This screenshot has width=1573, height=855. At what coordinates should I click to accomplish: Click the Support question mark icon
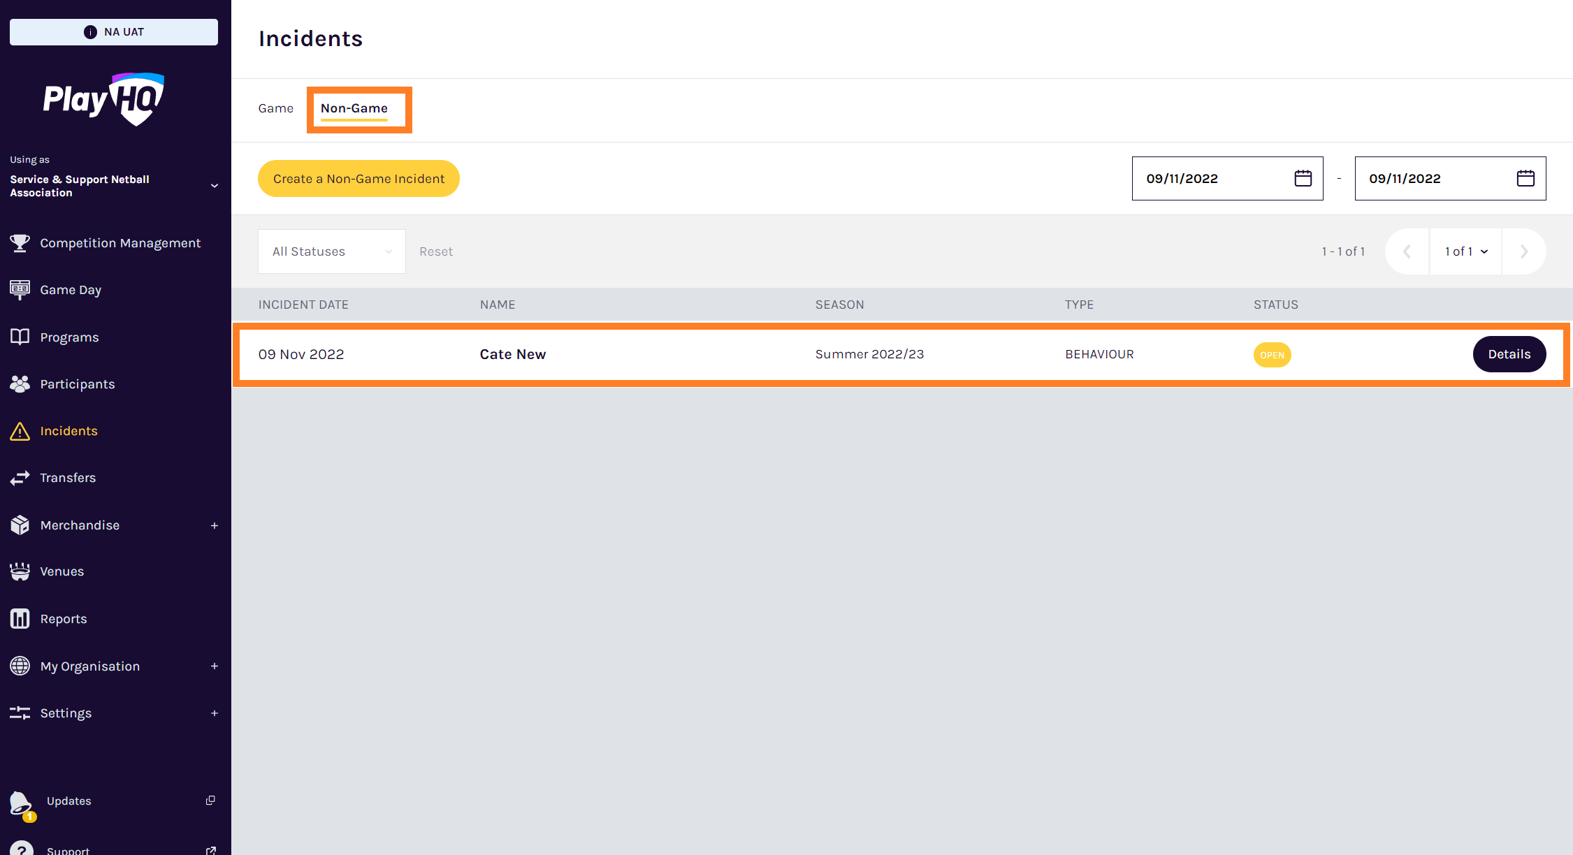[x=21, y=848]
